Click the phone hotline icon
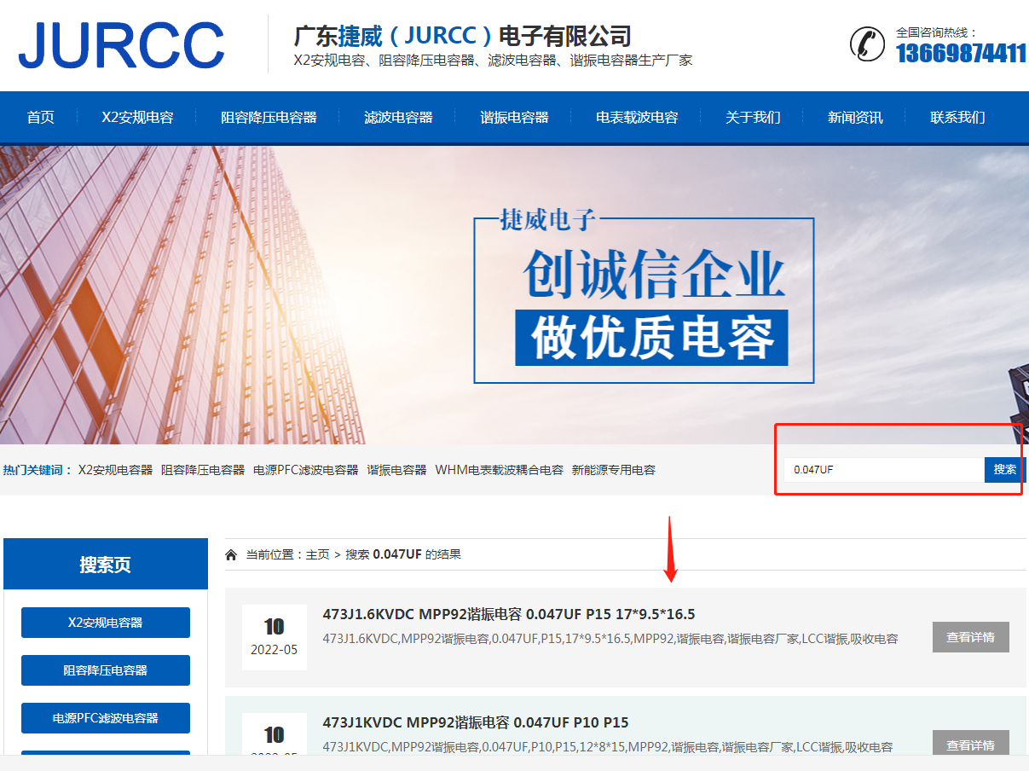Viewport: 1029px width, 771px height. [867, 43]
